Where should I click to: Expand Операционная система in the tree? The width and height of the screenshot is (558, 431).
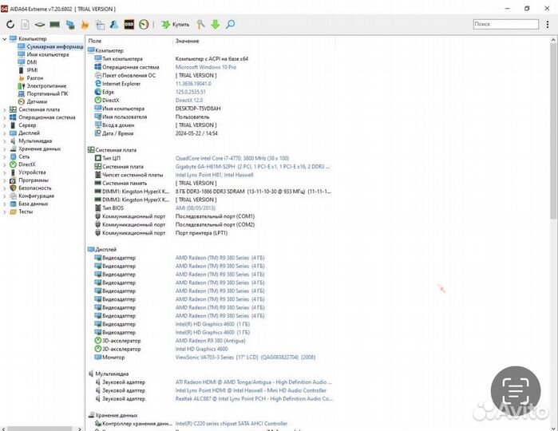click(x=5, y=117)
